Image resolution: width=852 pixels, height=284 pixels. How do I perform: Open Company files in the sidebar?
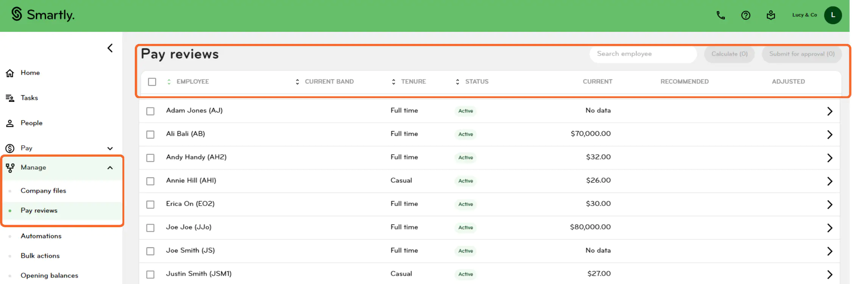(43, 191)
